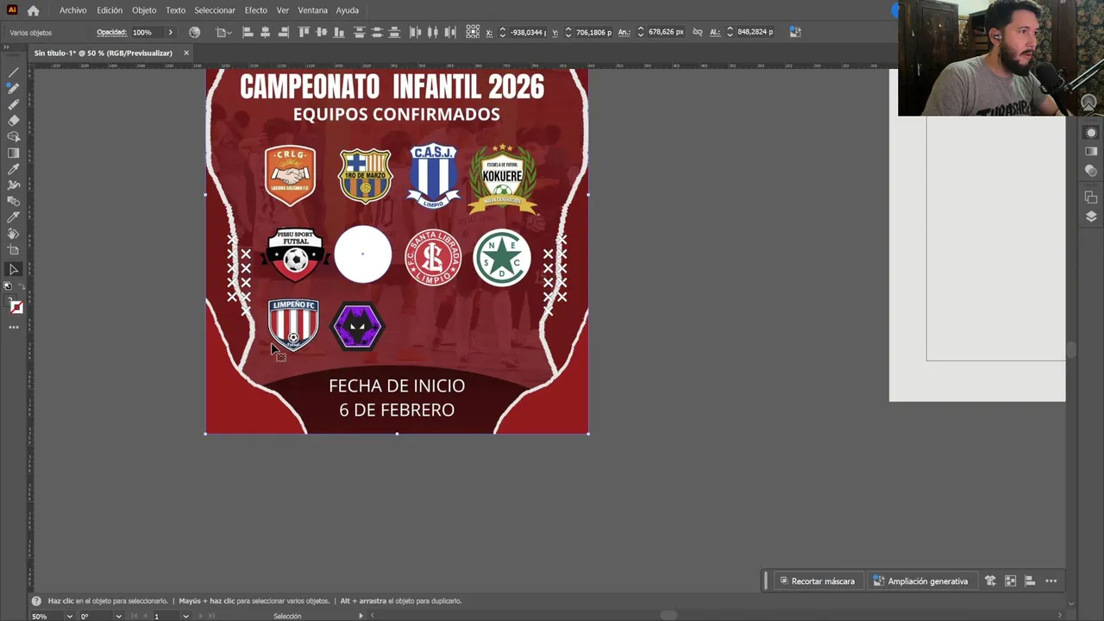Toggle constrain width and height proportions
1104x621 pixels.
(x=696, y=32)
